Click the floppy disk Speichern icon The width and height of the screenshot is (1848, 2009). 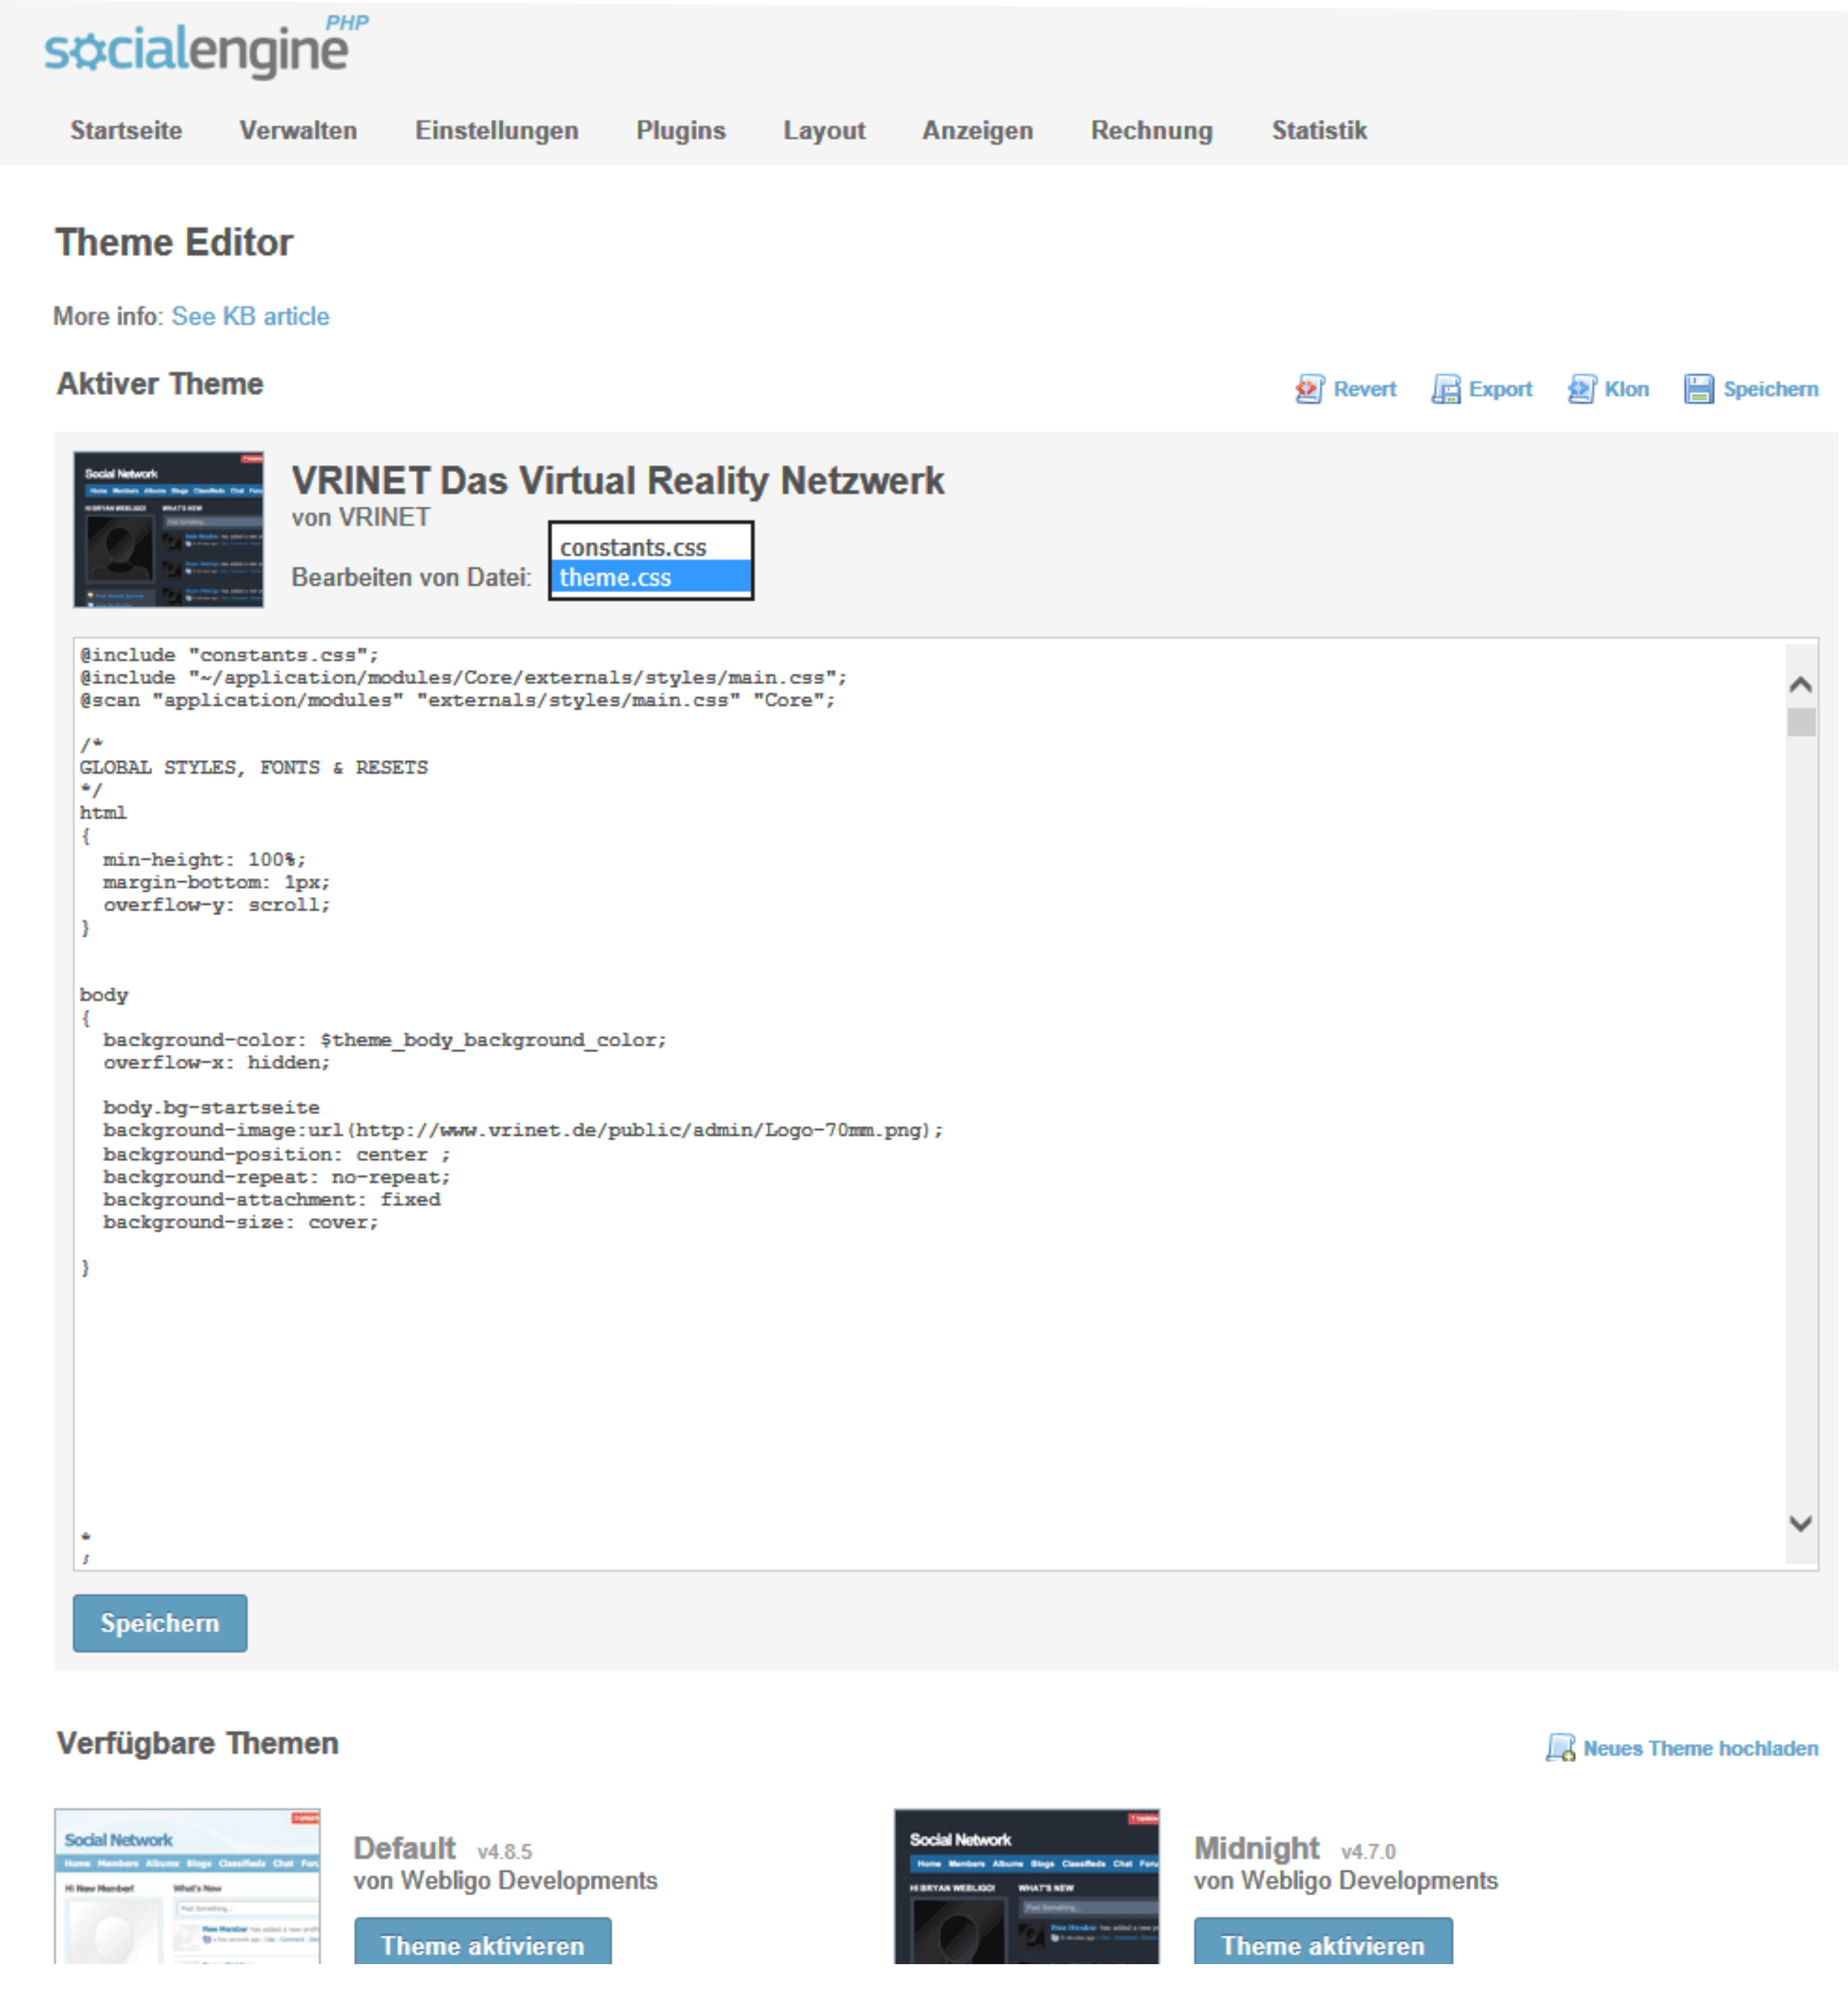click(x=1699, y=389)
